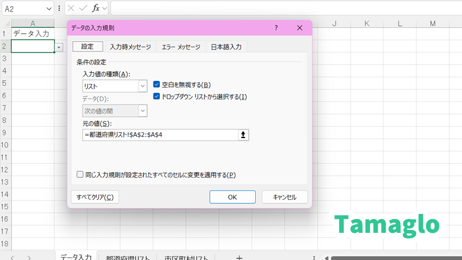Switch to エラー メッセージ tab
462x260 pixels.
tap(180, 47)
